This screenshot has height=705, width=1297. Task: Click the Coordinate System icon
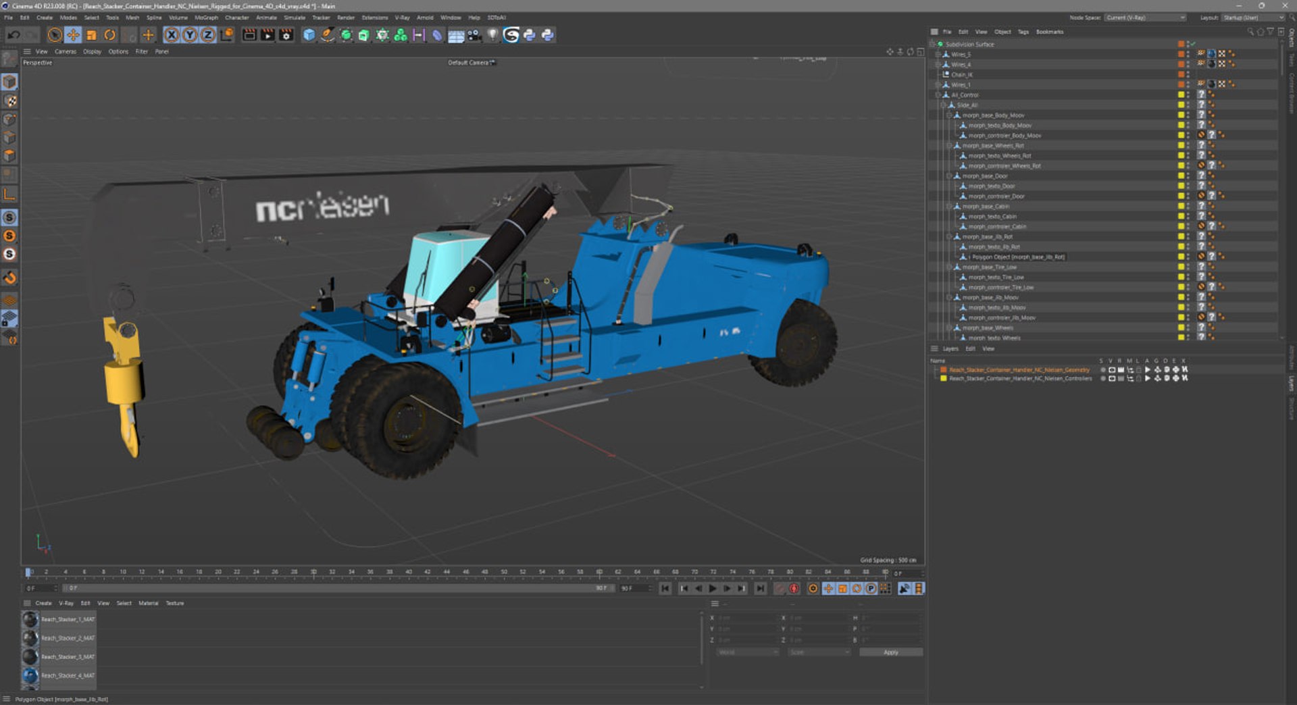227,35
